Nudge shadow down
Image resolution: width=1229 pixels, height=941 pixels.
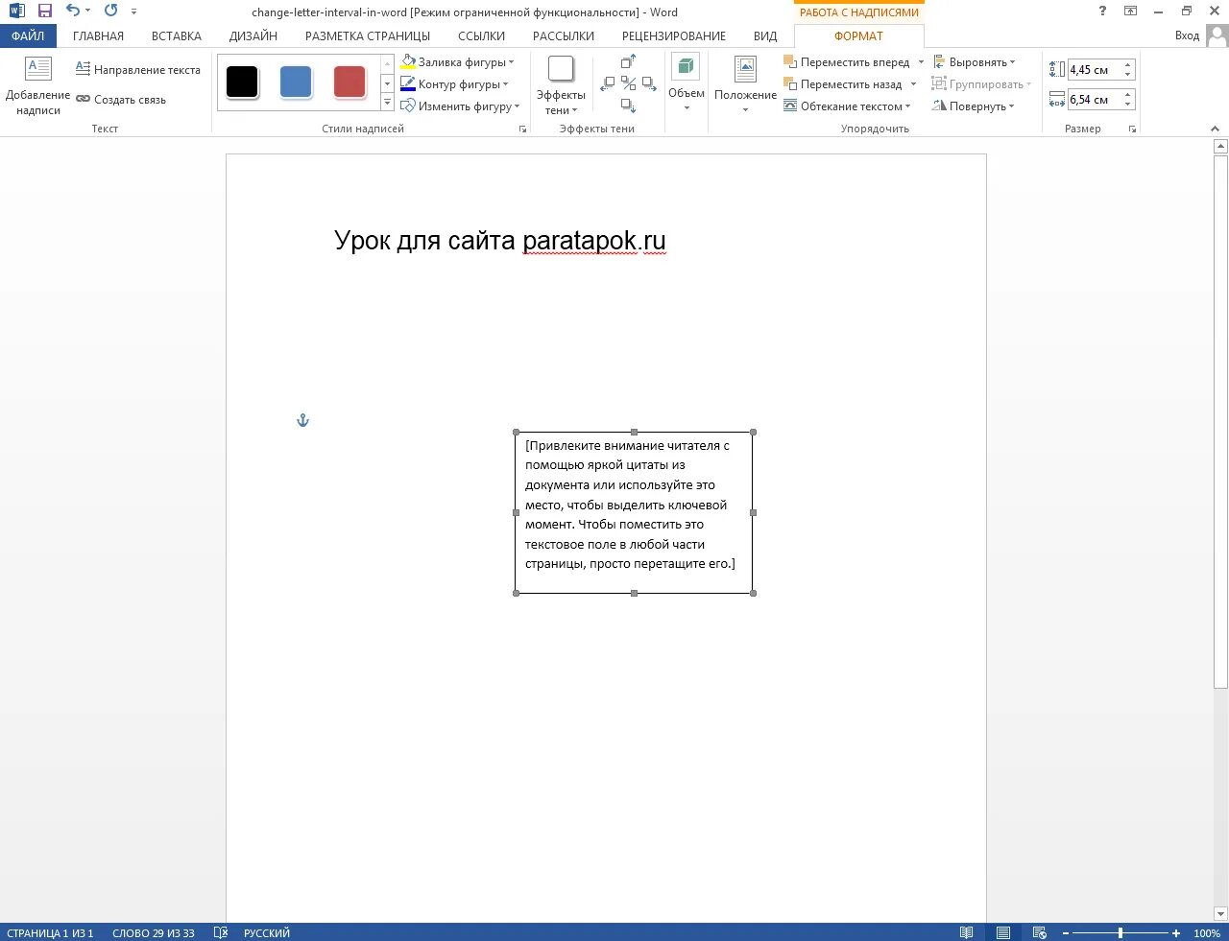tap(628, 106)
